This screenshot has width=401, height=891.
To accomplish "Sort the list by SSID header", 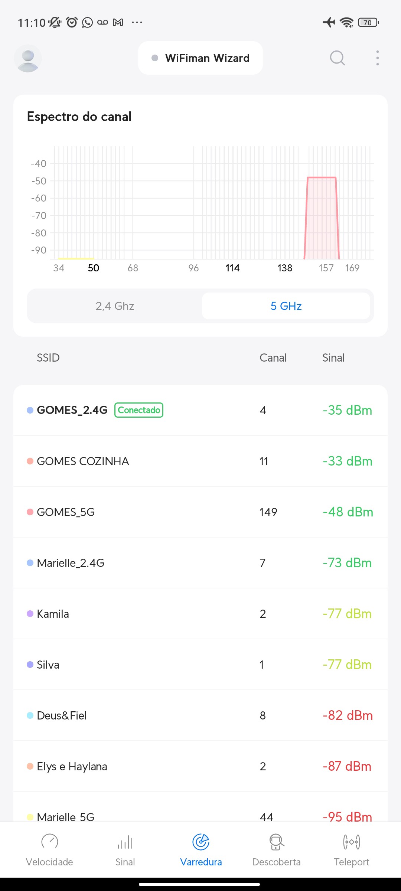I will 48,358.
